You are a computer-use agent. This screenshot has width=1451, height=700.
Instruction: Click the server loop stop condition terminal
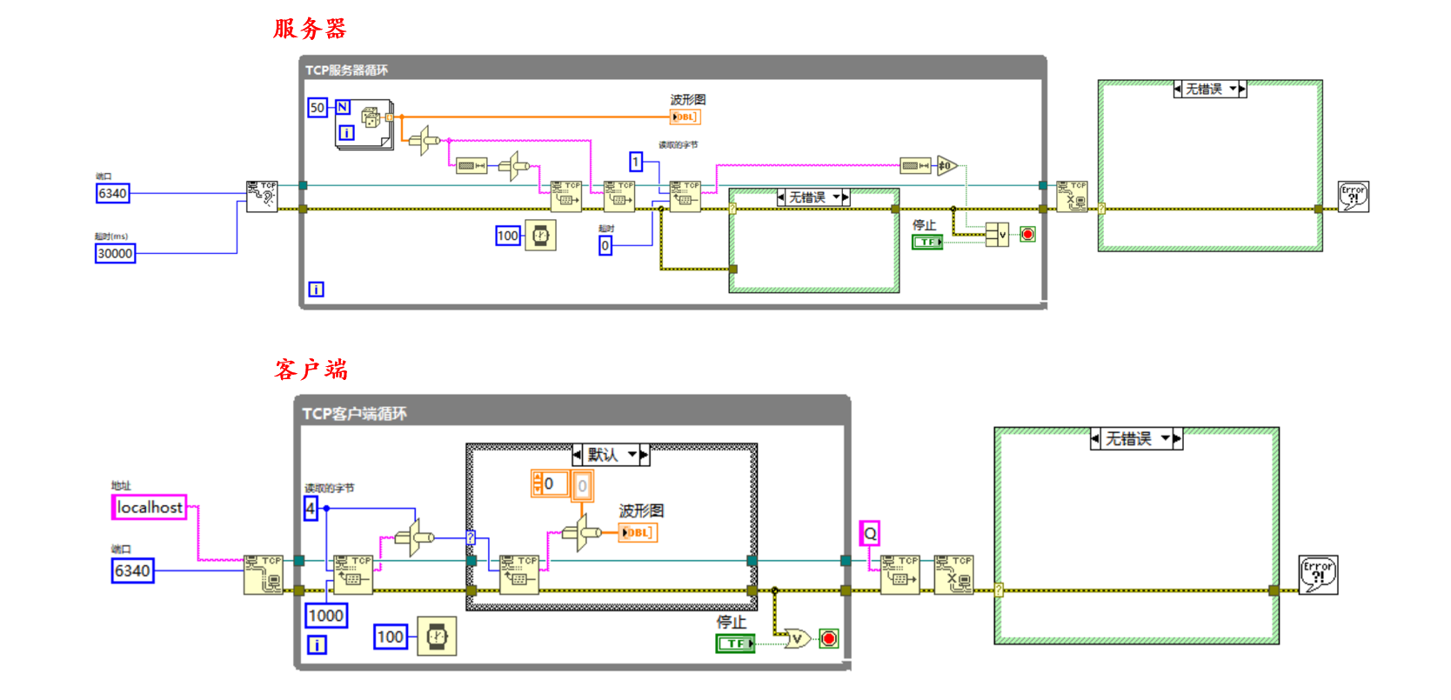coord(1027,235)
